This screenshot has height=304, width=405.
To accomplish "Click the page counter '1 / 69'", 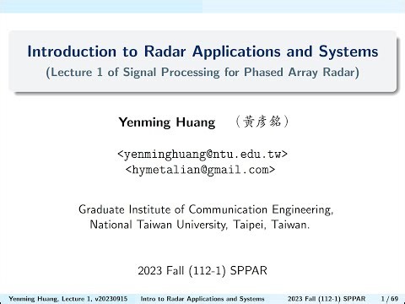I will click(390, 299).
